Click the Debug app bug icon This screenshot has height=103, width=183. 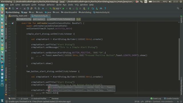coord(70,9)
